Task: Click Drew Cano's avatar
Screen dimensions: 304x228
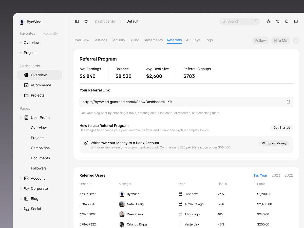Action: coord(122,214)
